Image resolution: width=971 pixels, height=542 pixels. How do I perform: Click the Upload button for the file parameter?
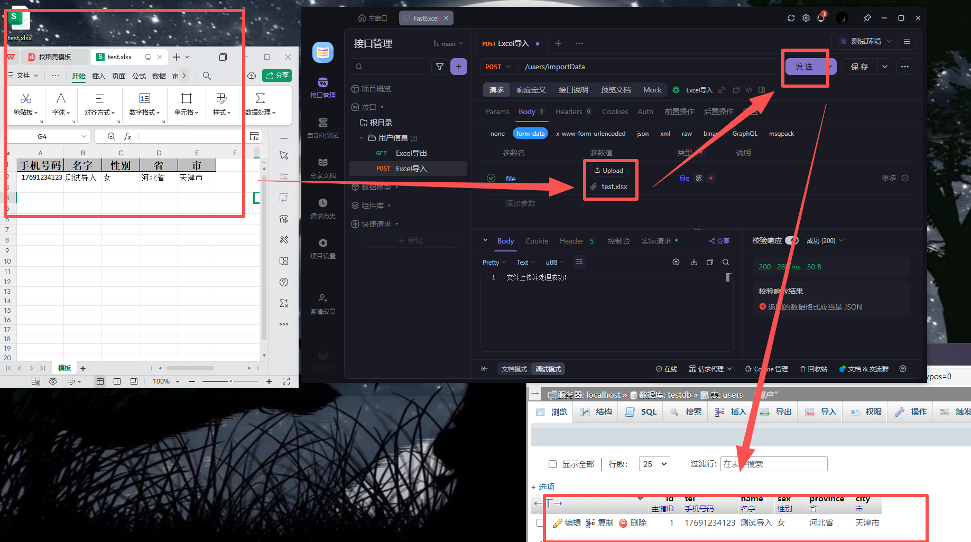pos(609,170)
